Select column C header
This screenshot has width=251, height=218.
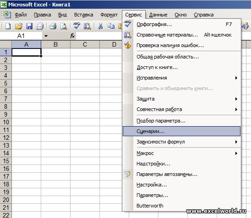click(85, 44)
